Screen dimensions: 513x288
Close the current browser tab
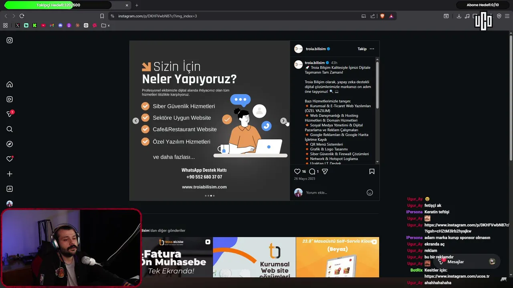coord(127,5)
